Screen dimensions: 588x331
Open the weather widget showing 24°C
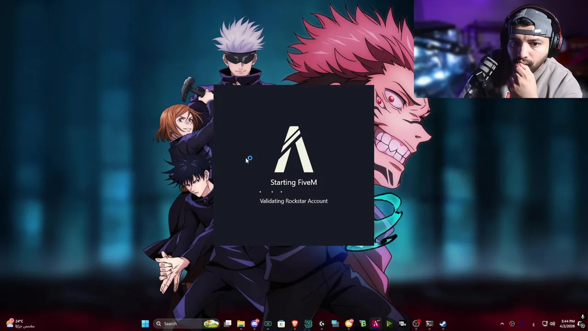[x=19, y=324]
